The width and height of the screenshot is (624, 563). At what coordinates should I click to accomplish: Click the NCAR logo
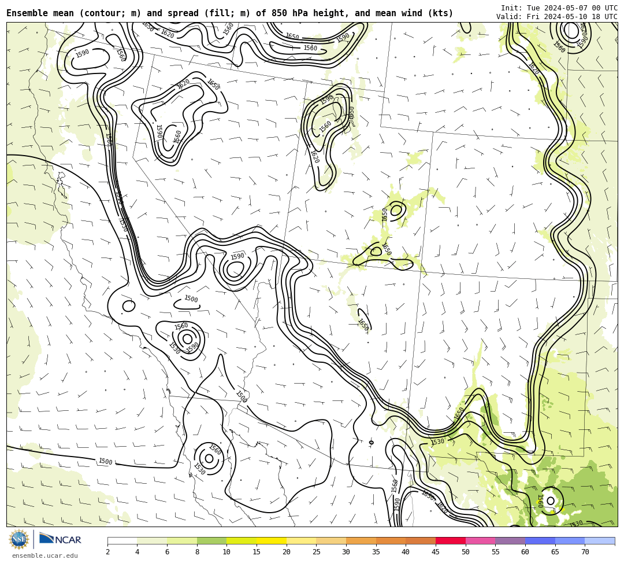(60, 539)
